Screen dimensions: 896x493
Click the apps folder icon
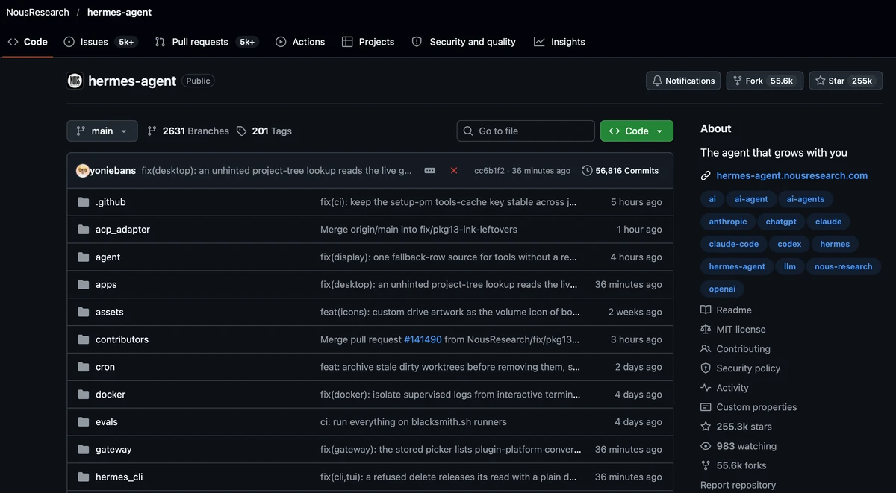(x=84, y=285)
